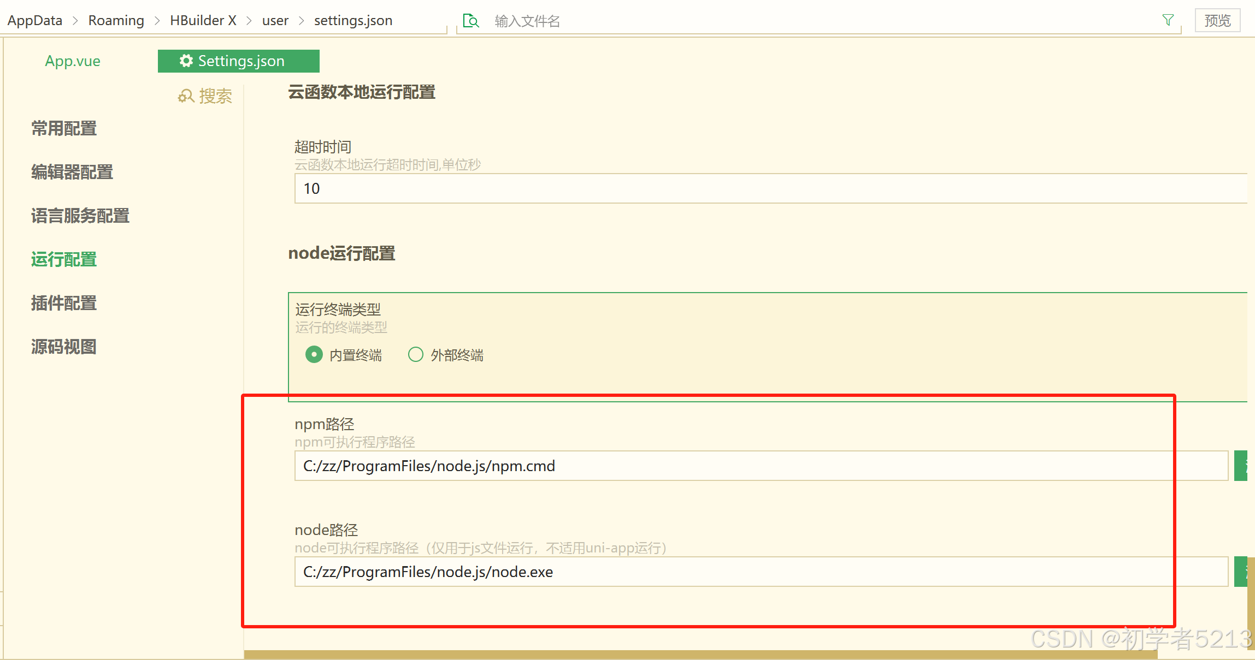The width and height of the screenshot is (1255, 660).
Task: Click the chevron after HBuilder X in the breadcrumb
Action: pos(249,21)
